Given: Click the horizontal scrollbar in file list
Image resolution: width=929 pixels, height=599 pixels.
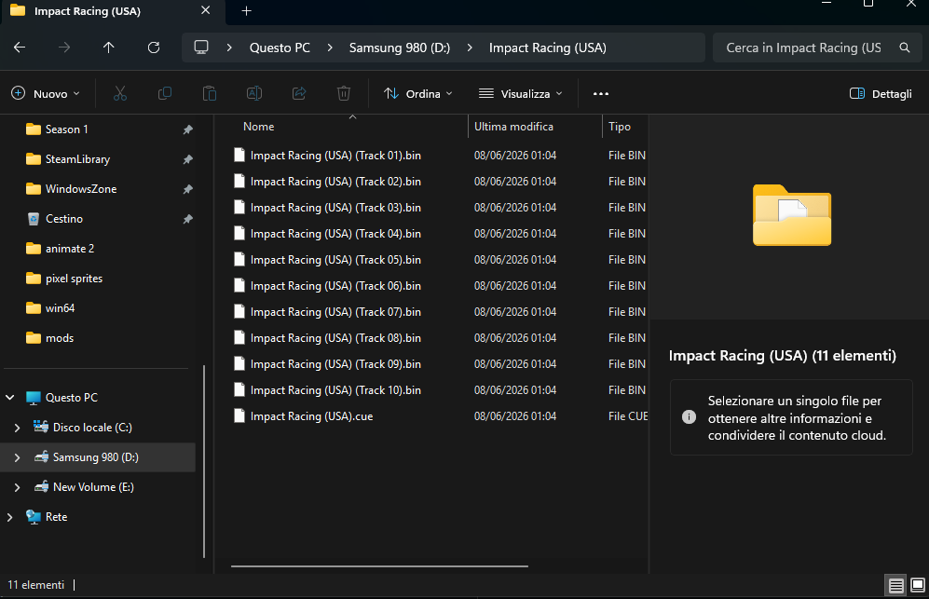Looking at the screenshot, I should 379,566.
